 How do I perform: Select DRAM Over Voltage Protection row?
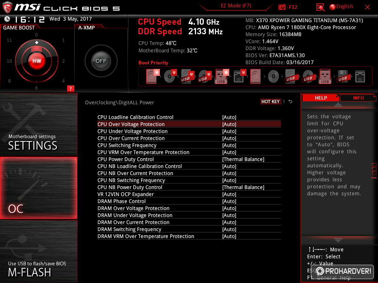189,208
